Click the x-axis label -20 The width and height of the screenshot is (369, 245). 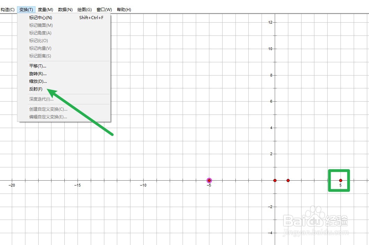pos(11,185)
